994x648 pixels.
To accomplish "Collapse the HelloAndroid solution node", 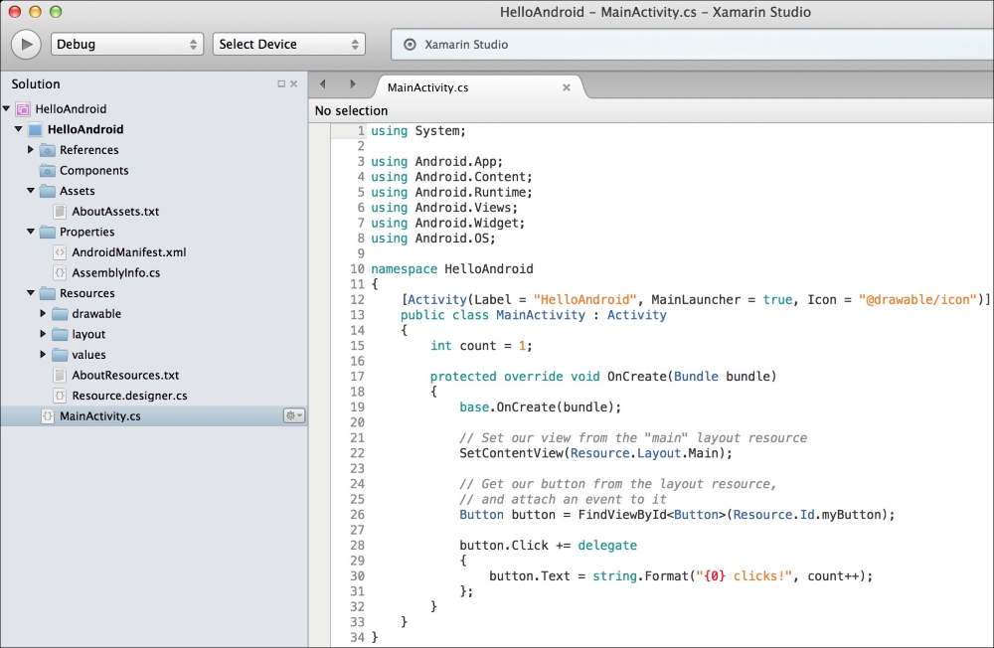I will (x=6, y=109).
